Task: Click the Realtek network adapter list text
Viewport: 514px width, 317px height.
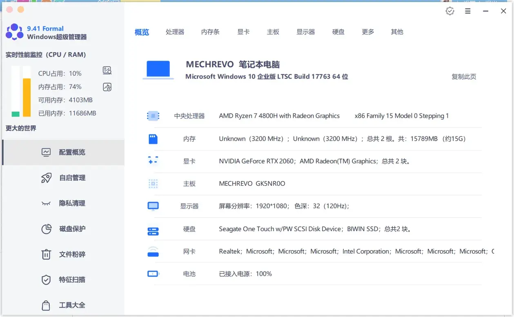Action: pyautogui.click(x=356, y=251)
